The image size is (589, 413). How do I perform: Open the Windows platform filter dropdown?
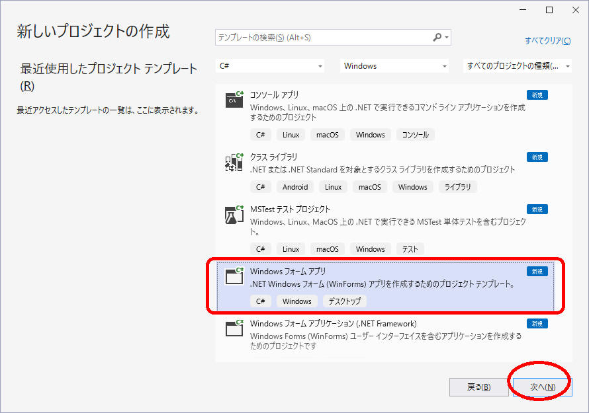(x=395, y=66)
